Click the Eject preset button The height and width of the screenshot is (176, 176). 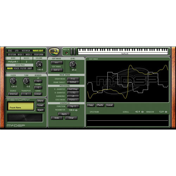(40, 110)
